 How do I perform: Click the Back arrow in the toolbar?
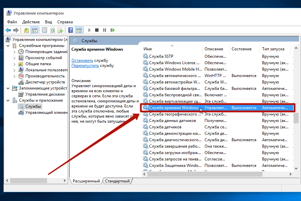click(x=8, y=30)
